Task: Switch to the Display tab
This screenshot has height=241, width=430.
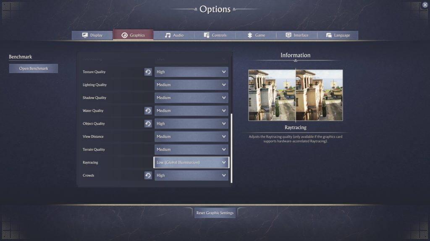Action: 92,35
